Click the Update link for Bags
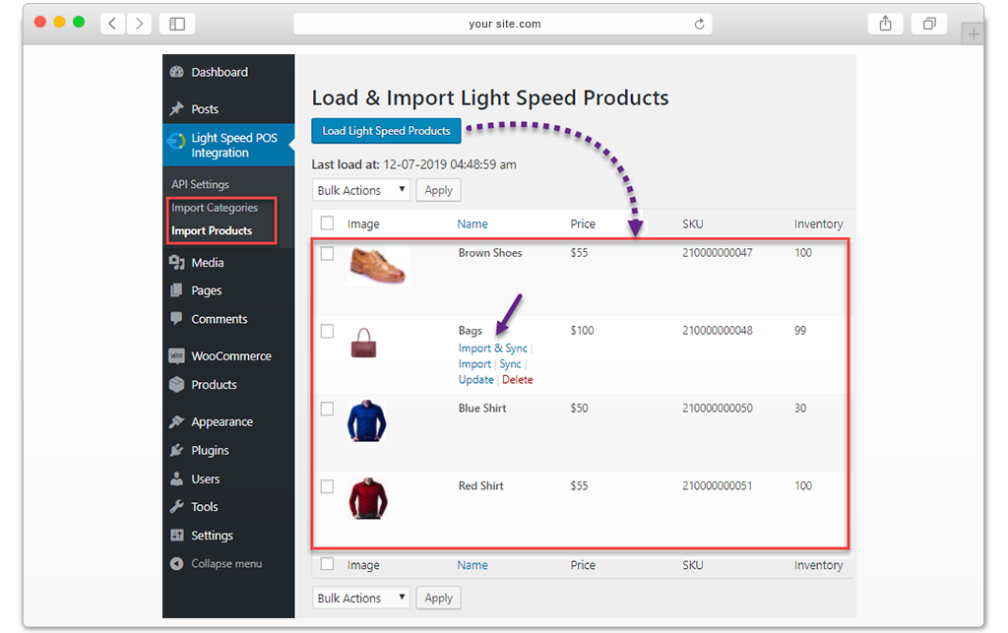 click(x=475, y=380)
